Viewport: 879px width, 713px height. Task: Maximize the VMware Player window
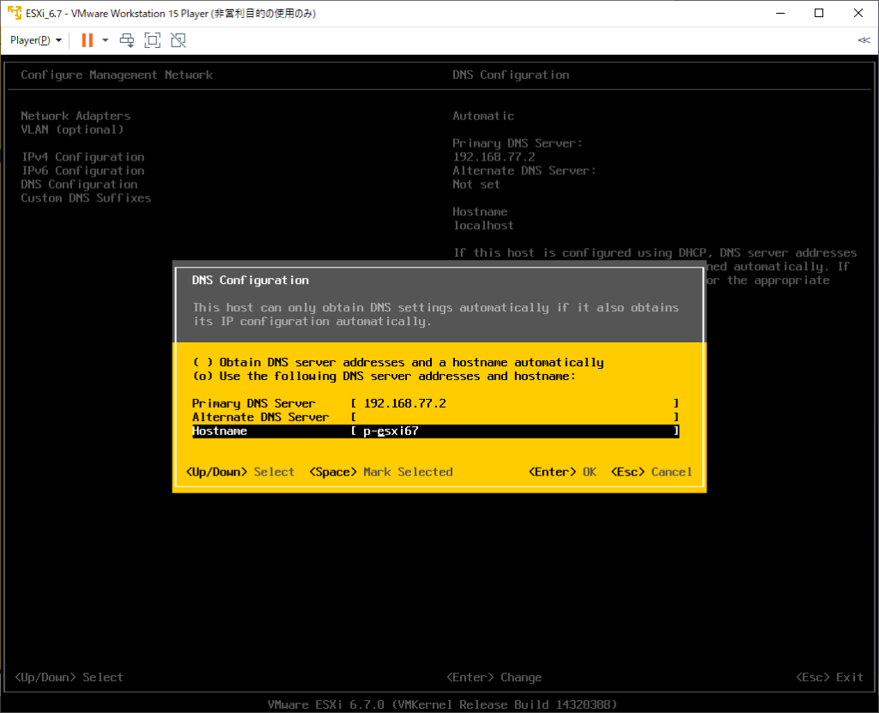point(819,13)
